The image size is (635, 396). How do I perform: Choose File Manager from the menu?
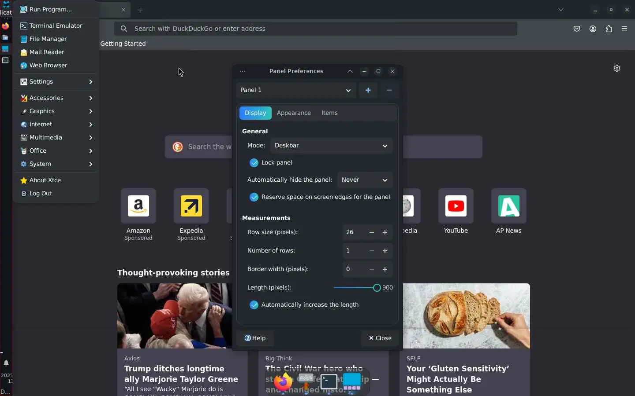(56, 39)
